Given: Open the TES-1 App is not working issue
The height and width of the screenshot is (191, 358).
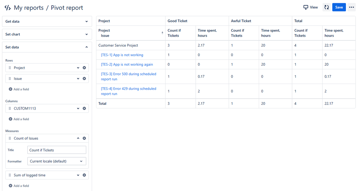Looking at the screenshot, I should 122,55.
